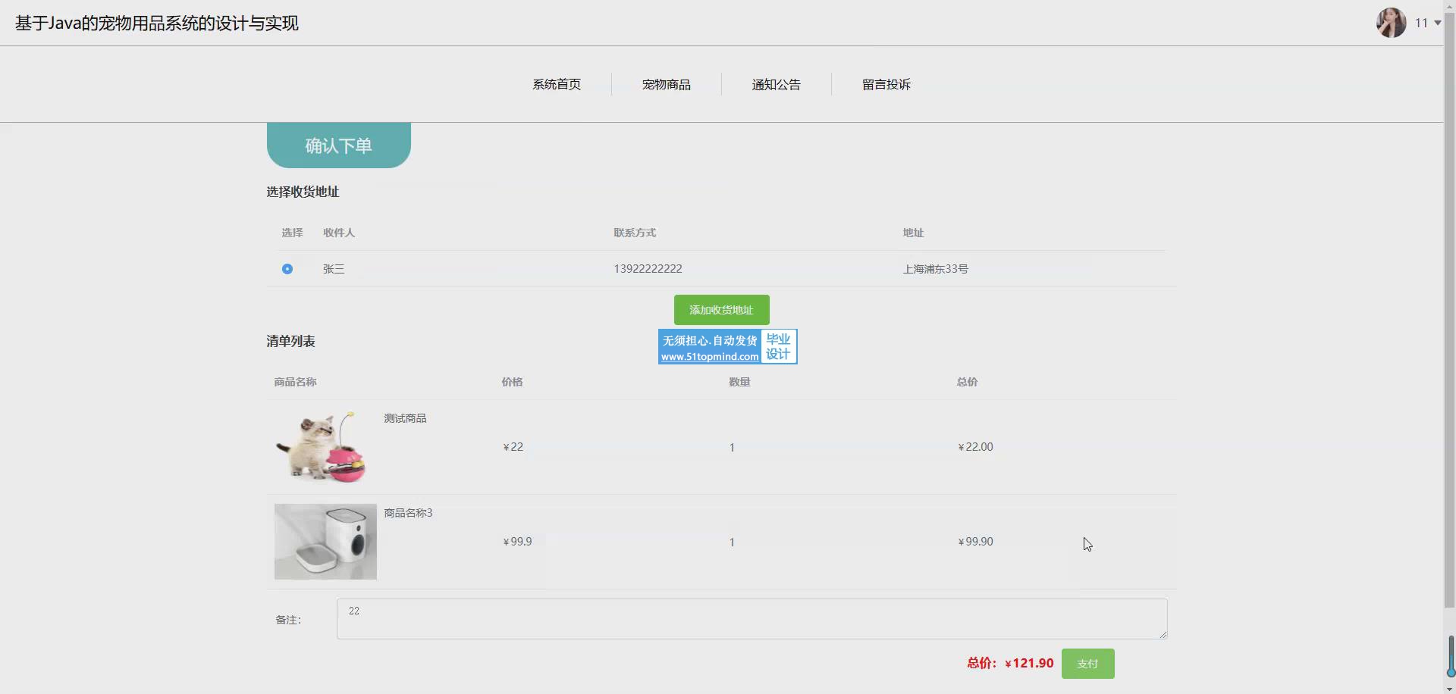Go to 宠物商品 page
1456x694 pixels.
[666, 84]
